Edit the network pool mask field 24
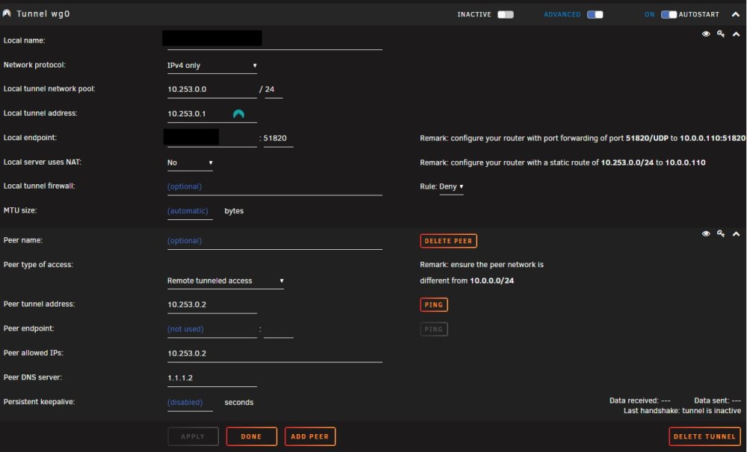747x452 pixels. [x=273, y=90]
